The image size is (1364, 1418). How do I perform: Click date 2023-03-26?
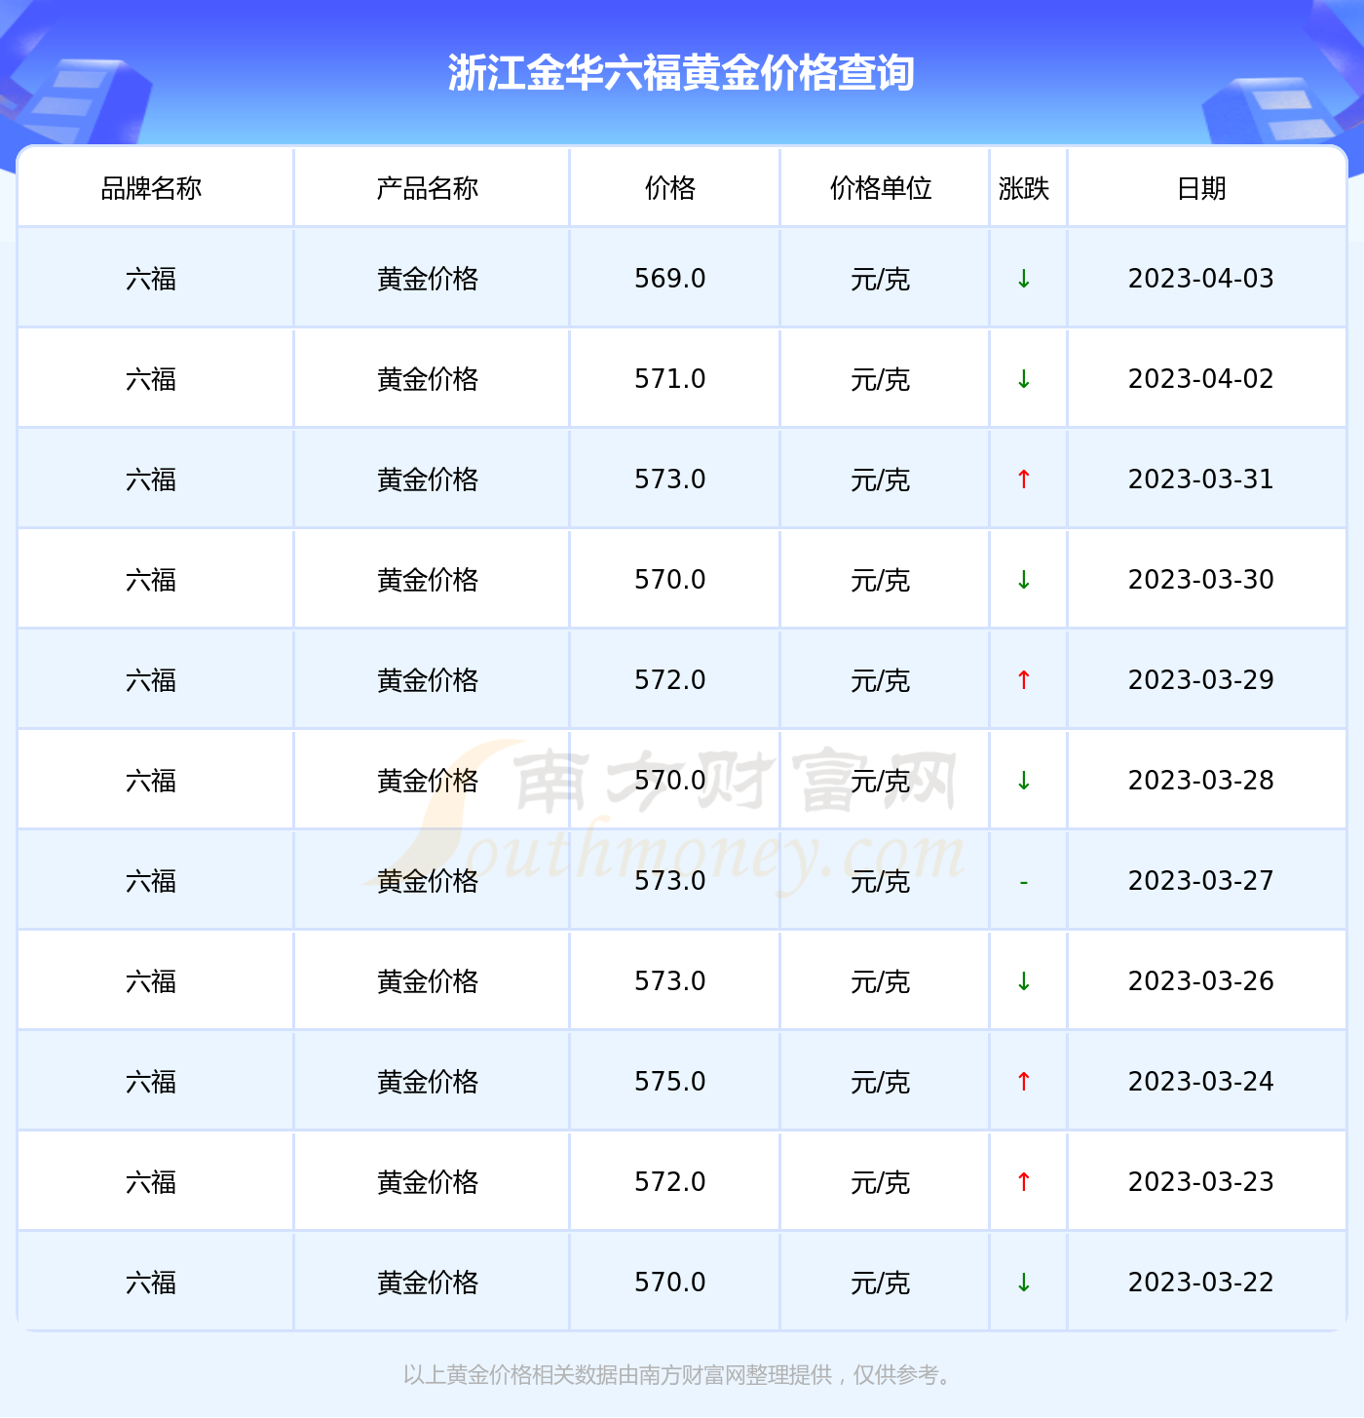click(x=1201, y=981)
